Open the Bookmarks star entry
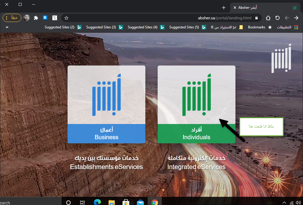 [260, 27]
